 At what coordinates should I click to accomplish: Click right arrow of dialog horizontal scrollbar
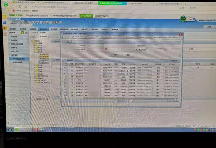[x=177, y=99]
